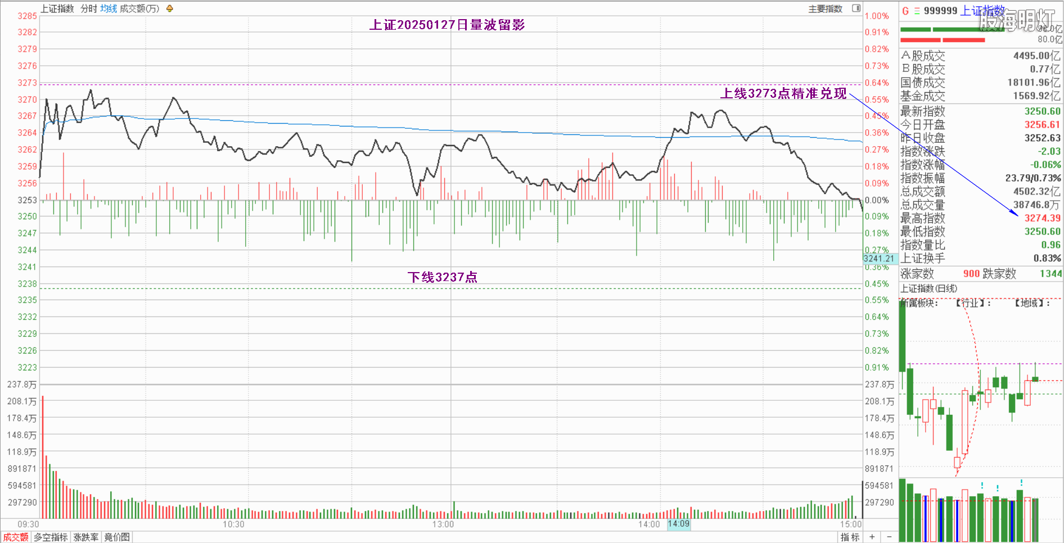Click the 最高指数 3274.39 value
Image resolution: width=1064 pixels, height=543 pixels.
pos(1042,218)
